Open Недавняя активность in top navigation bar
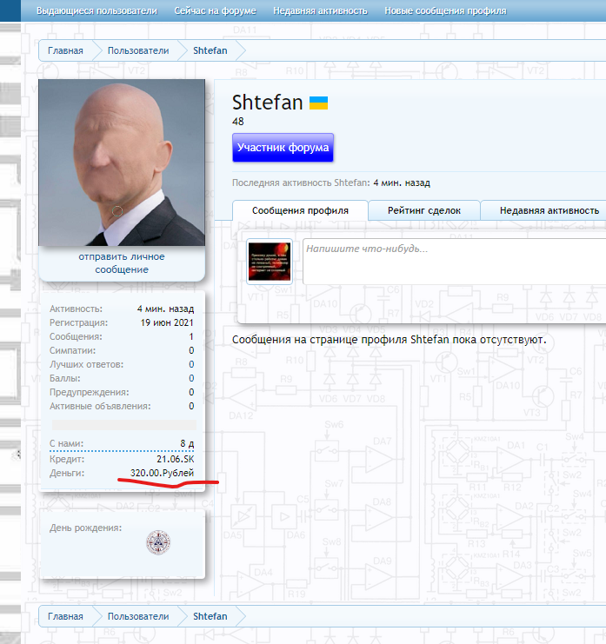Viewport: 606px width, 644px height. click(x=320, y=11)
